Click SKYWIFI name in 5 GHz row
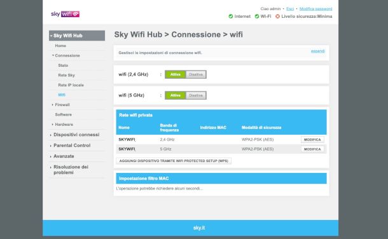This screenshot has height=239, width=388. pyautogui.click(x=127, y=149)
